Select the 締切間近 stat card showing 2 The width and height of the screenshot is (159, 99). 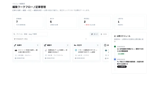point(96,22)
